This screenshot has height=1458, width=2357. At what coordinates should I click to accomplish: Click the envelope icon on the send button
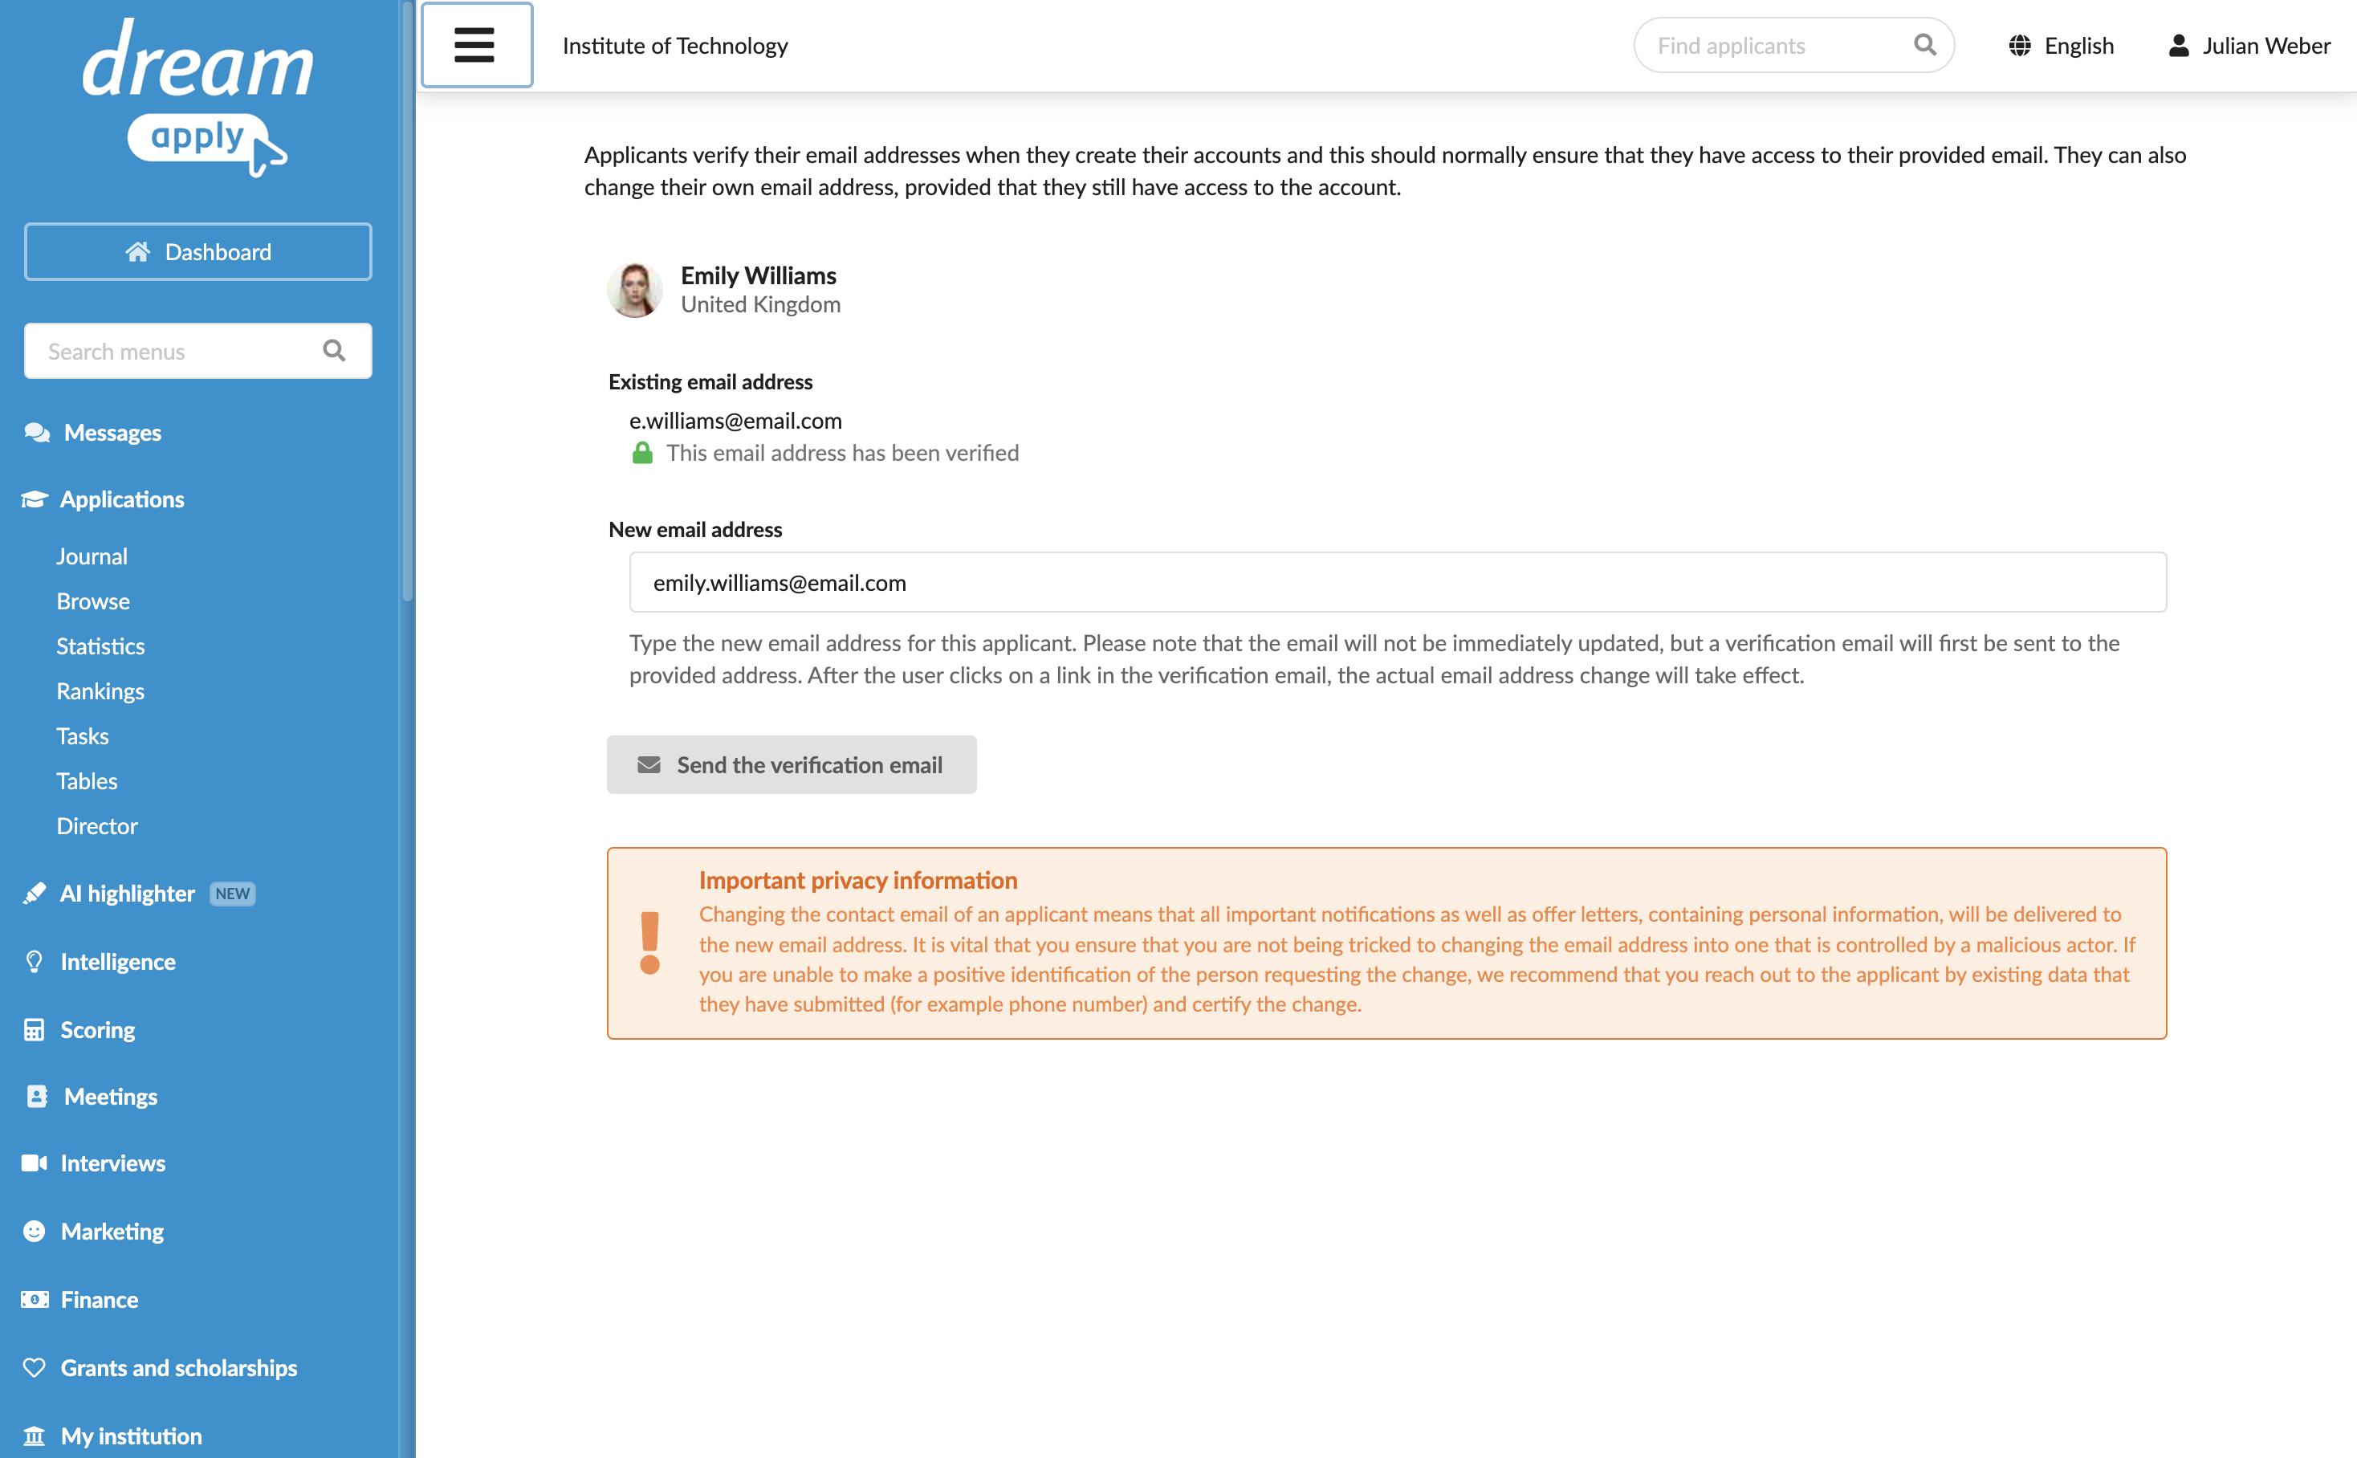[649, 764]
